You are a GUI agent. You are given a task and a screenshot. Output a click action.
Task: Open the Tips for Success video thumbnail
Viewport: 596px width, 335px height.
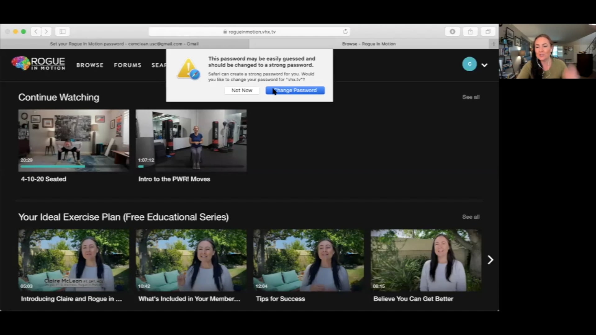coord(309,260)
